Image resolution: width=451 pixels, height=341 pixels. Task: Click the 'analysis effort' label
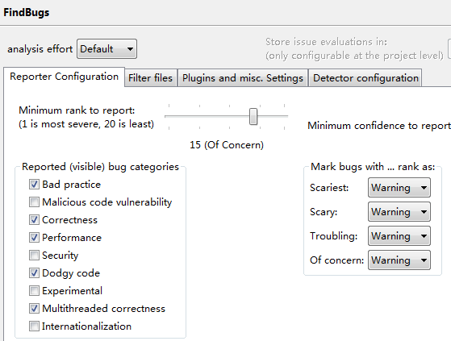tap(40, 49)
